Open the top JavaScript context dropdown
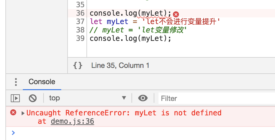This screenshot has height=140, width=275. tap(88, 98)
